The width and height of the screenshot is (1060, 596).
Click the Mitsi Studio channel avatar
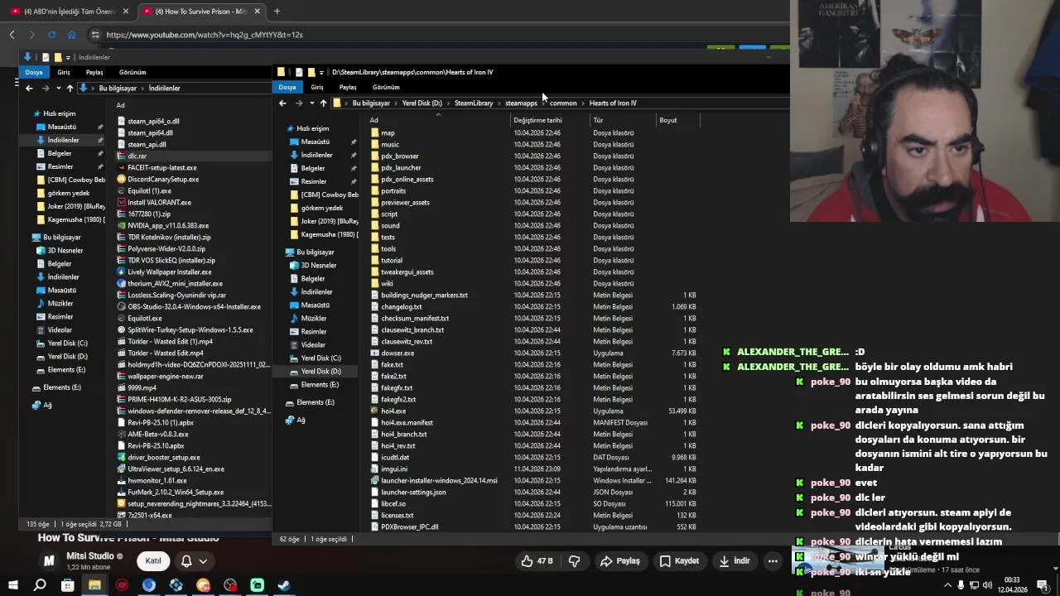(49, 560)
